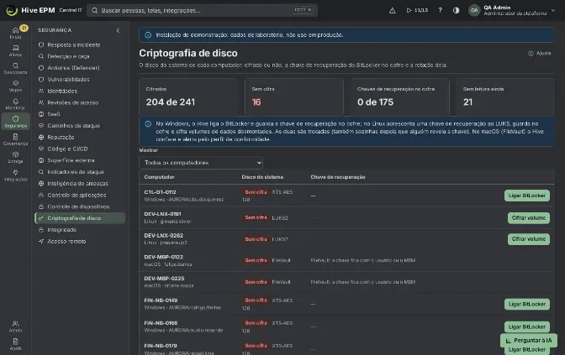Click the info icon in the demo banner
Viewport: 565px width, 355px height.
pos(148,35)
